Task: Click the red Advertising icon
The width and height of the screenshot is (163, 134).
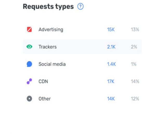Action: click(29, 30)
